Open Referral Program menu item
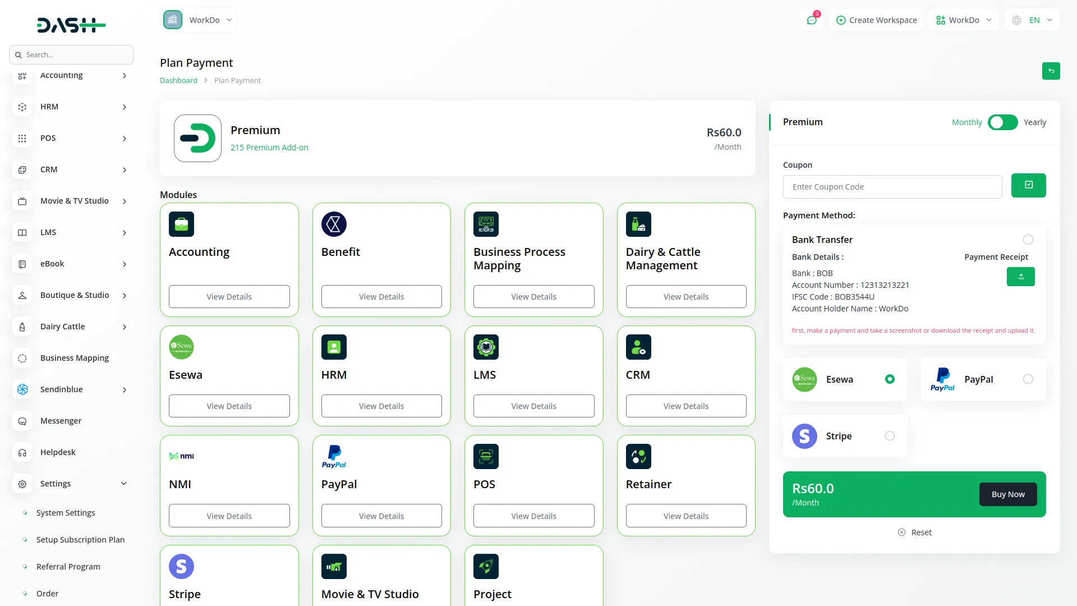1077x606 pixels. [x=68, y=567]
